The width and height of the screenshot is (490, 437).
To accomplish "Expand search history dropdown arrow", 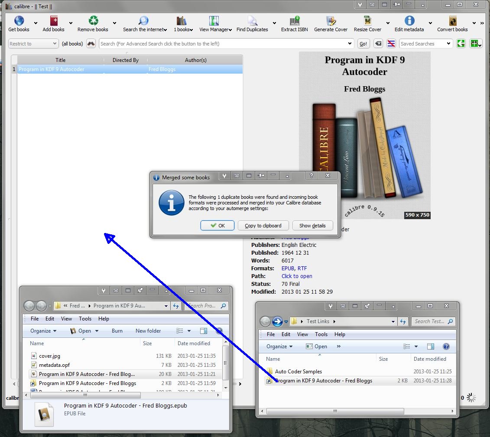I will click(x=350, y=44).
